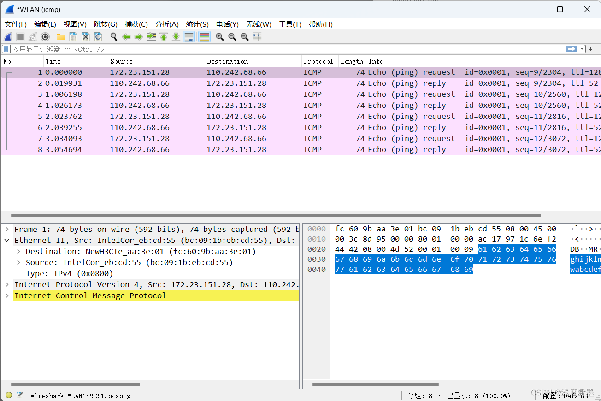Expand the Internet Protocol Version 4 node
The width and height of the screenshot is (601, 401).
click(x=7, y=284)
